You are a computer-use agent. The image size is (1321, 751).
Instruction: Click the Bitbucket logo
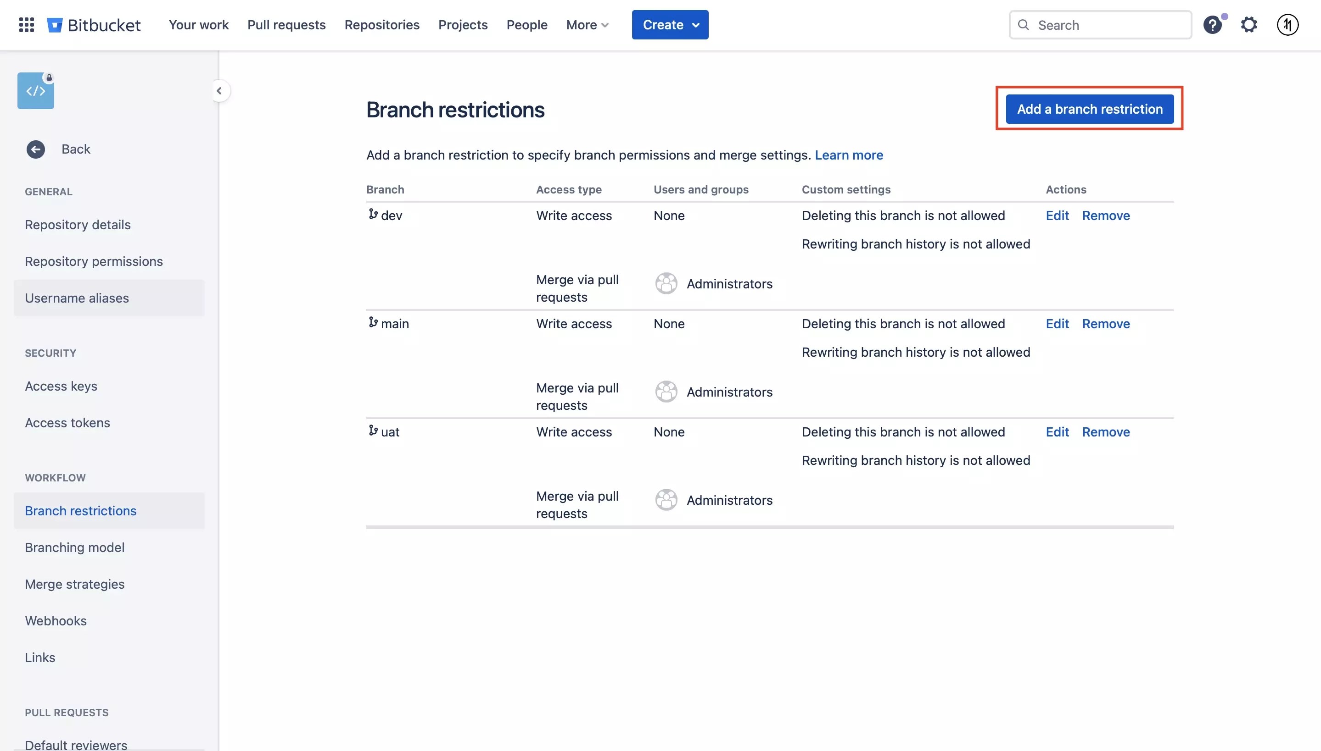coord(94,25)
